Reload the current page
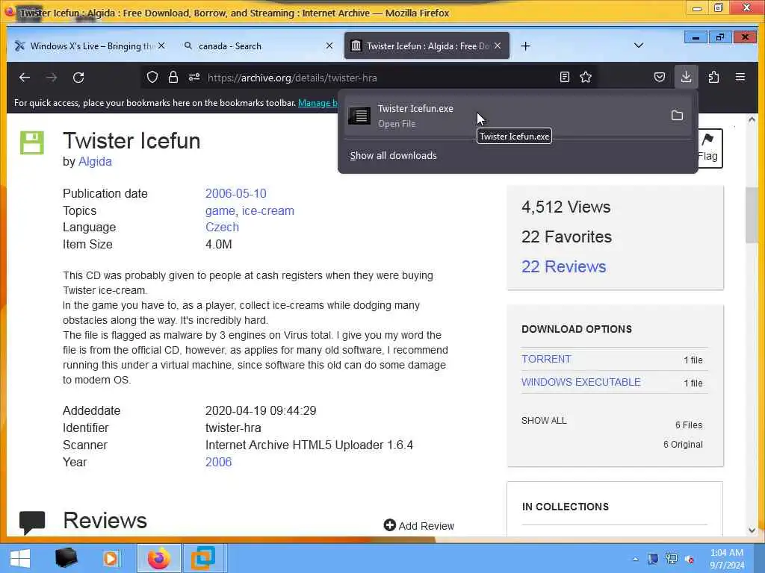 (x=78, y=78)
